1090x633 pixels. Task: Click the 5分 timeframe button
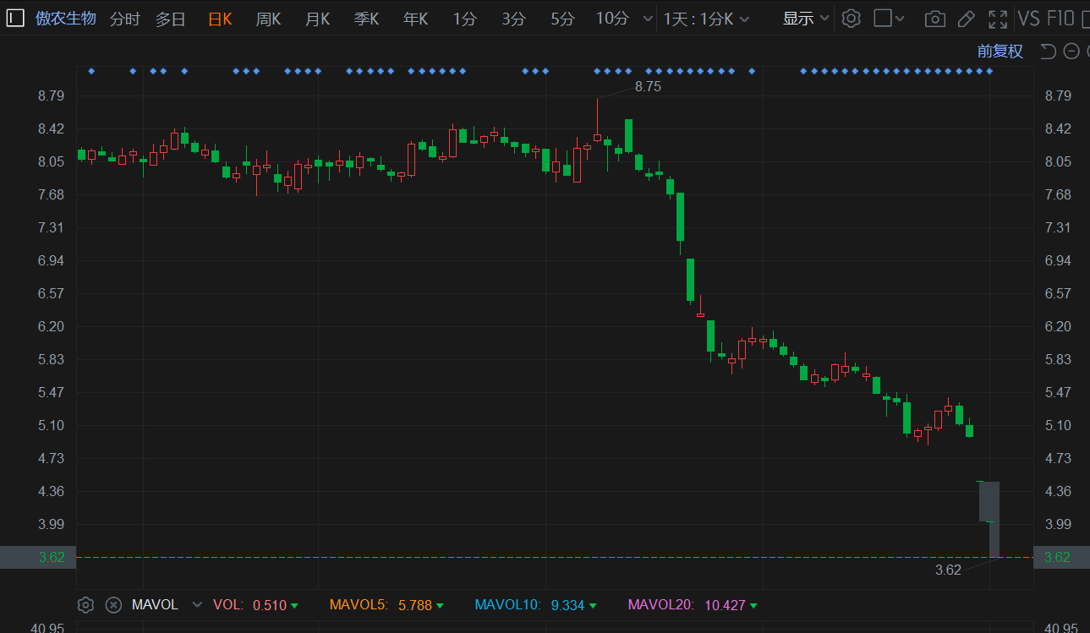(x=562, y=19)
